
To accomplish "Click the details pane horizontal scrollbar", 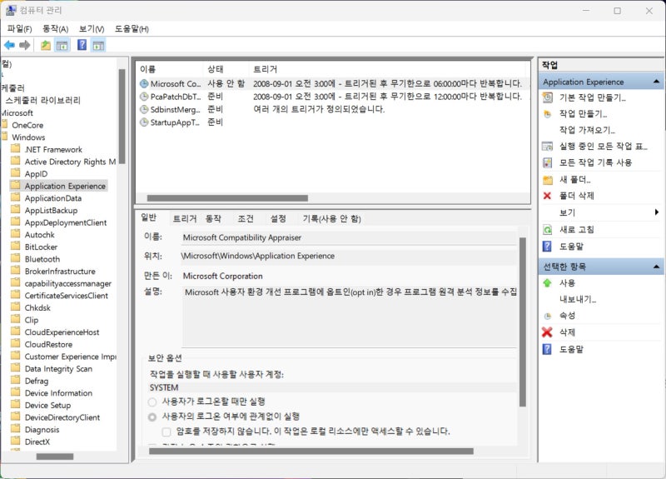I will 311,452.
